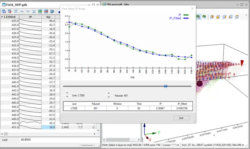Click database horizontal scrollbar left arrow
The image size is (250, 149).
click(2, 134)
